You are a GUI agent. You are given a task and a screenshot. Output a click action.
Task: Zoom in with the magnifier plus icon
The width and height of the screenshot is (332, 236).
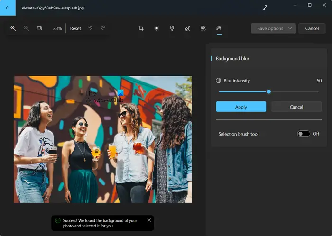point(13,28)
